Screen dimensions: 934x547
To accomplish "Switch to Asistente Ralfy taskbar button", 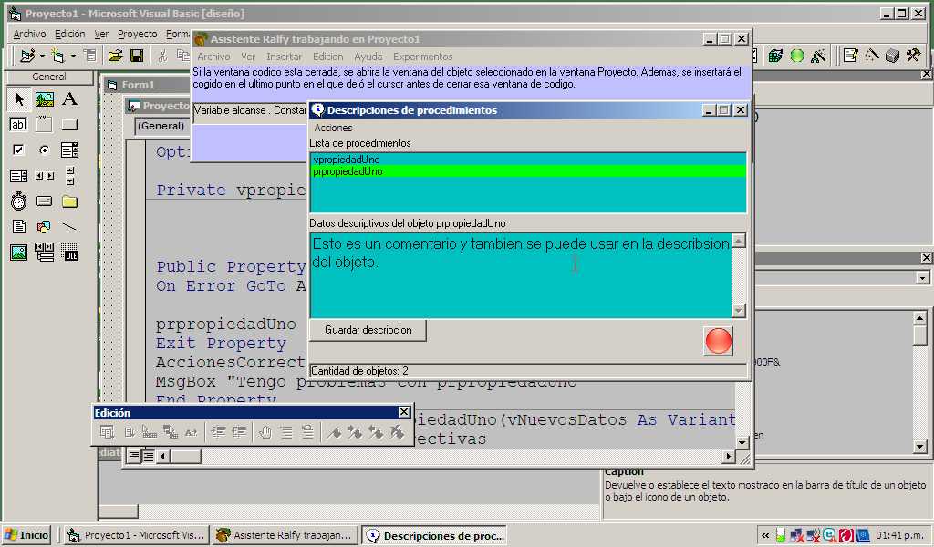I will point(285,535).
